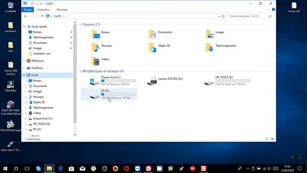This screenshot has height=173, width=307.
Task: Collapse the Dossiers (7) group
Action: click(x=80, y=25)
